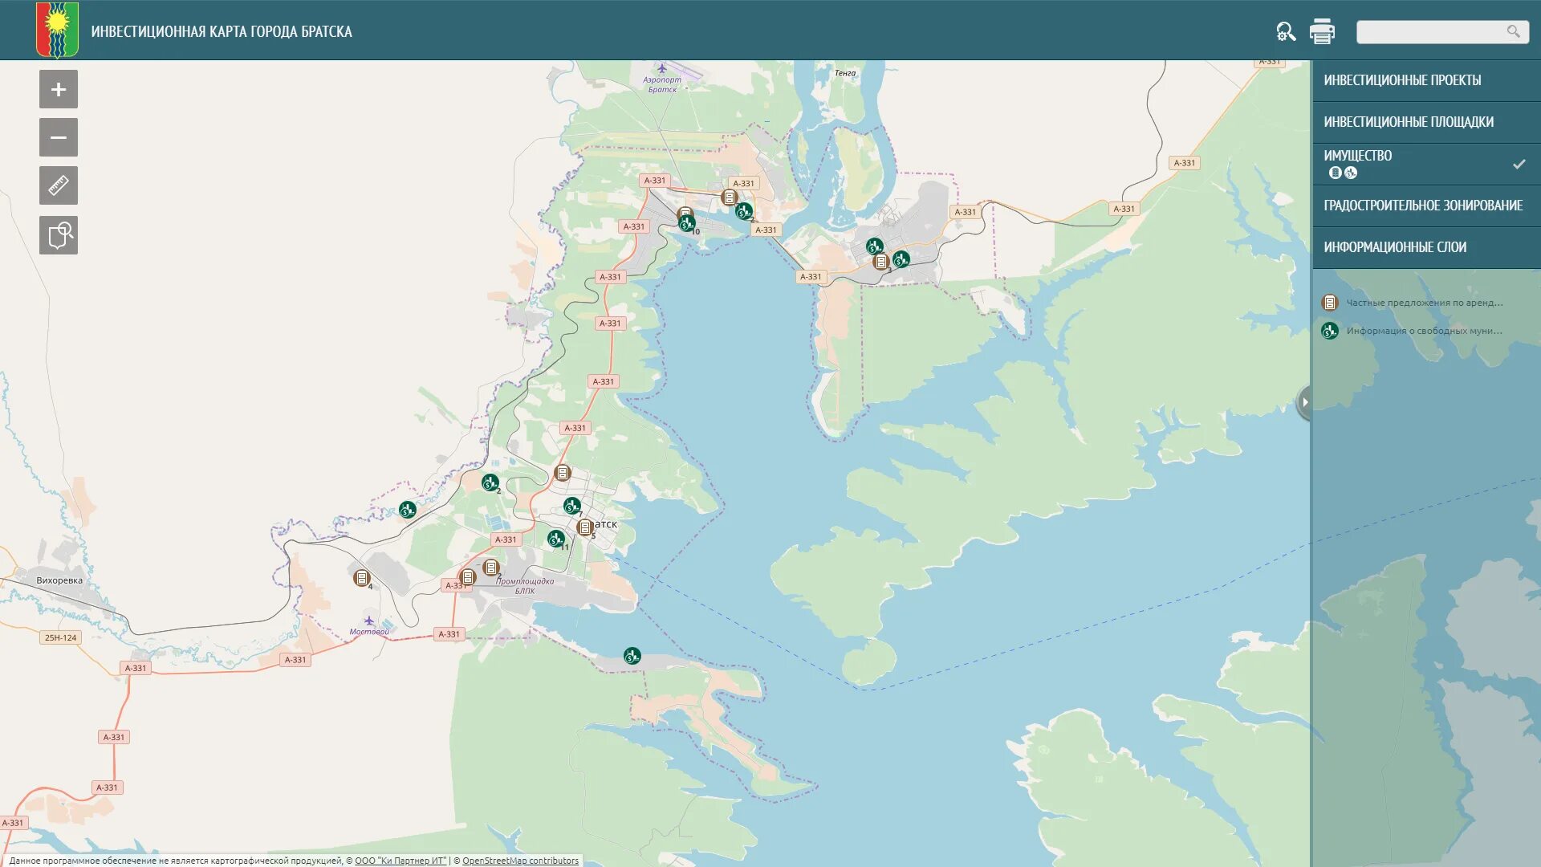Click brown legend icon for private rental offers
The width and height of the screenshot is (1541, 867).
1330,303
